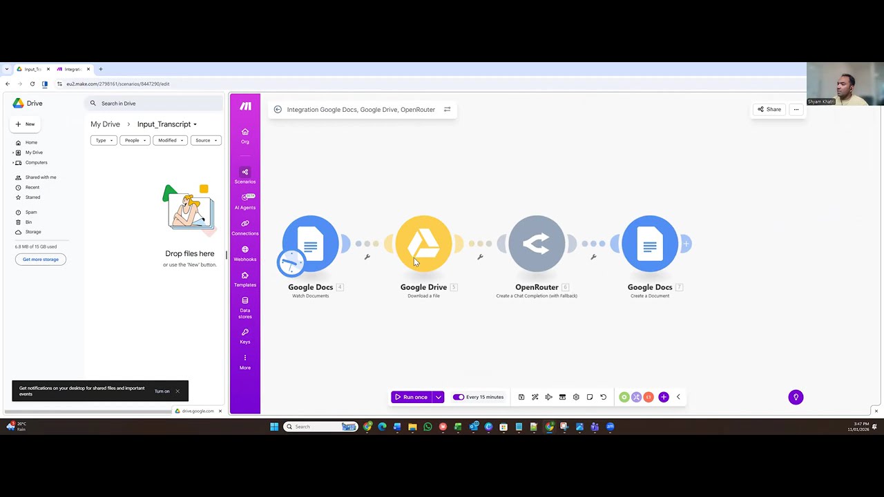Open Shared with me in Drive

click(41, 177)
